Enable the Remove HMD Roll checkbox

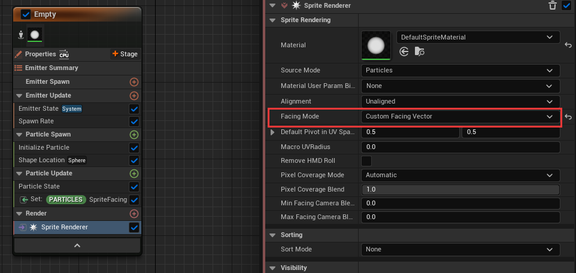(366, 161)
